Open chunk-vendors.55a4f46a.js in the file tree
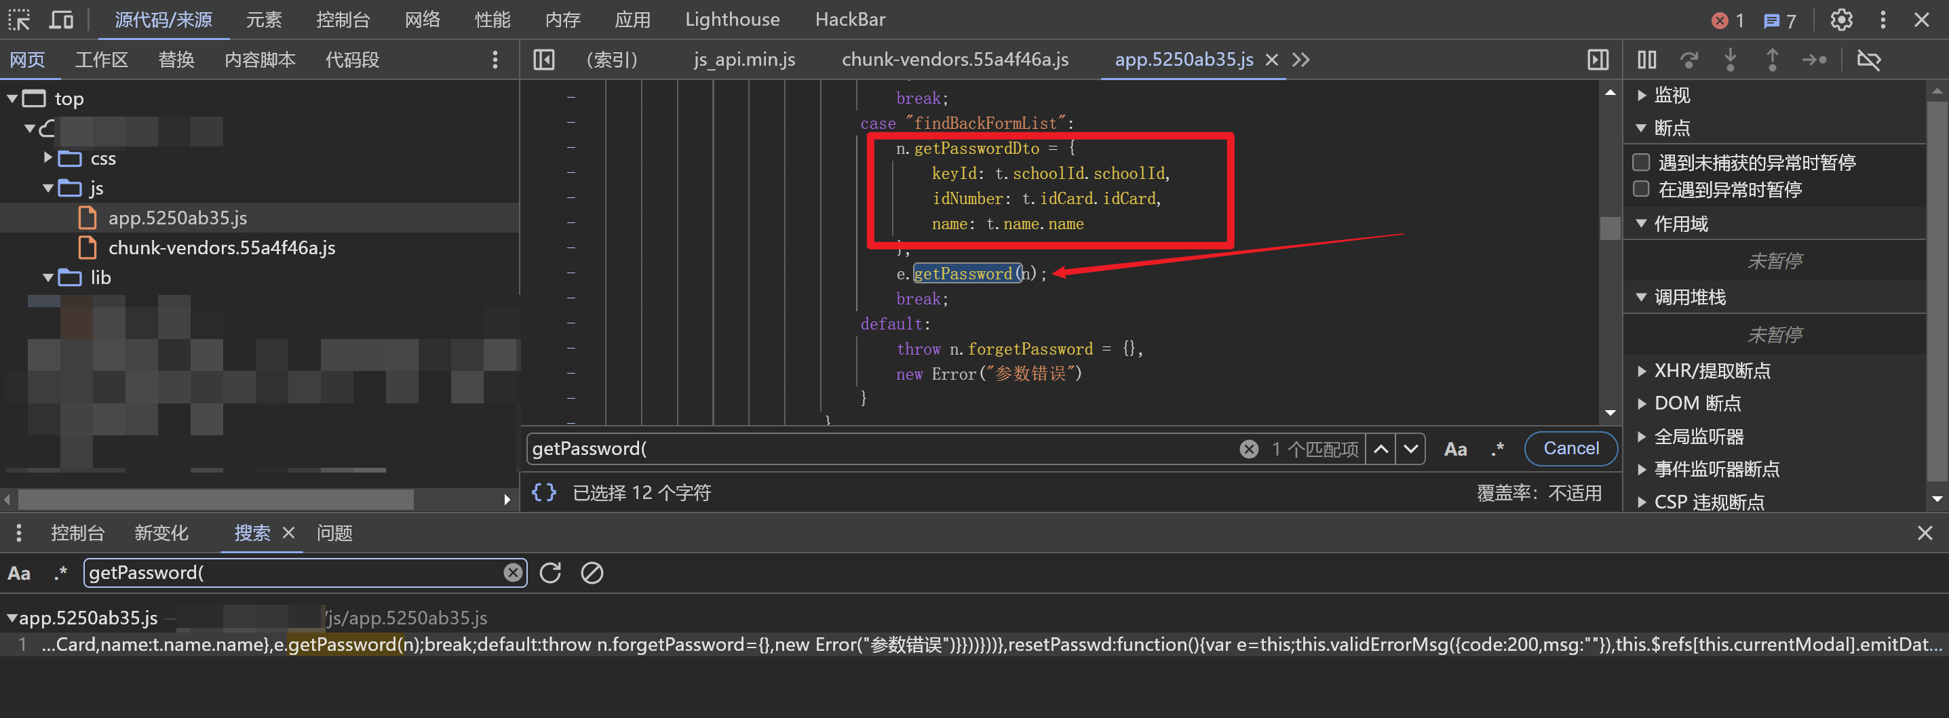The height and width of the screenshot is (718, 1949). coord(221,248)
